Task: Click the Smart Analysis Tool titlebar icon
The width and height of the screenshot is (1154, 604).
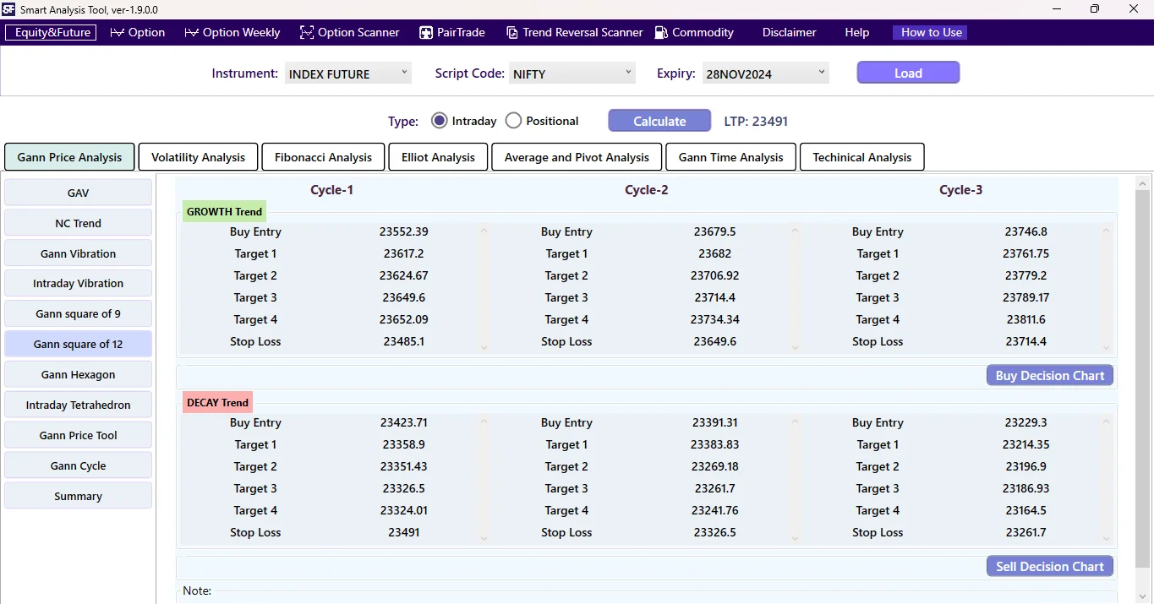Action: tap(9, 9)
